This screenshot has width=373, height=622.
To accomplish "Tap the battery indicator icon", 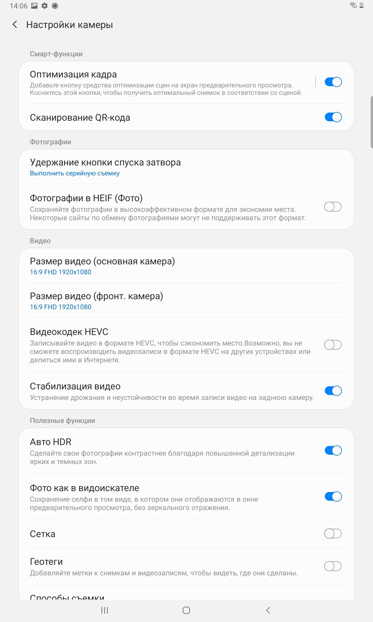I will pyautogui.click(x=361, y=5).
